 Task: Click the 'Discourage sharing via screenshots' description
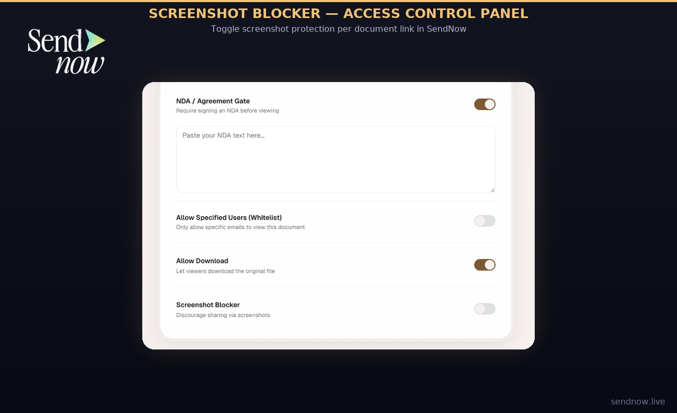tap(223, 315)
